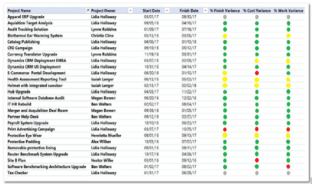Viewport: 312px width, 184px height.
Task: Click the red cost variance indicator for E-Commerce Portal Development
Action: (x=257, y=73)
